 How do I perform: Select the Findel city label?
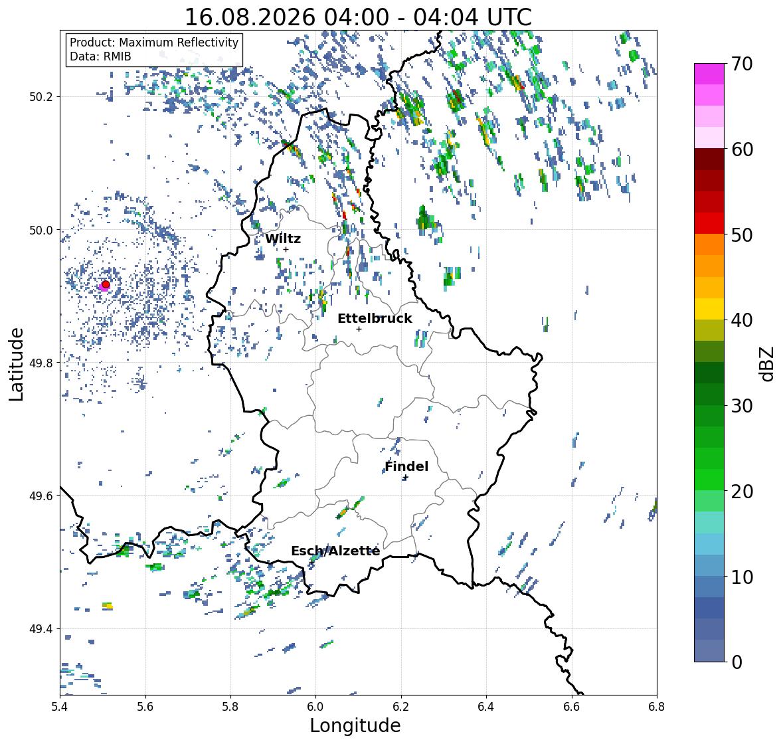[x=406, y=466]
